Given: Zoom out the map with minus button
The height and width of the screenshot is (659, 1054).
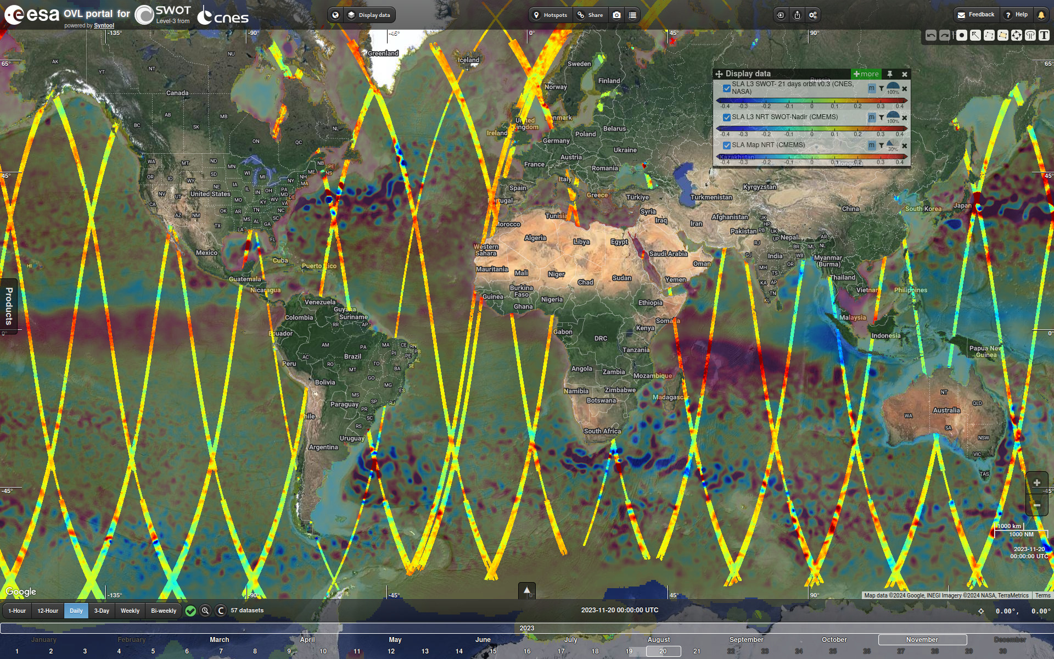Looking at the screenshot, I should coord(1036,505).
